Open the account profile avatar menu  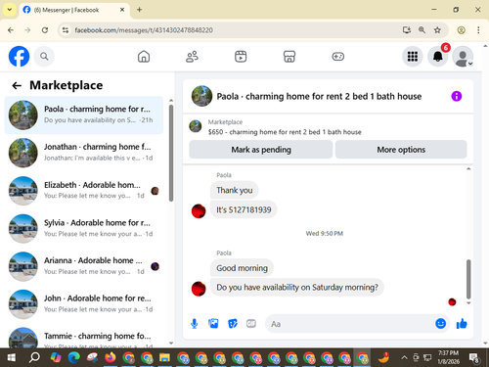click(x=463, y=57)
